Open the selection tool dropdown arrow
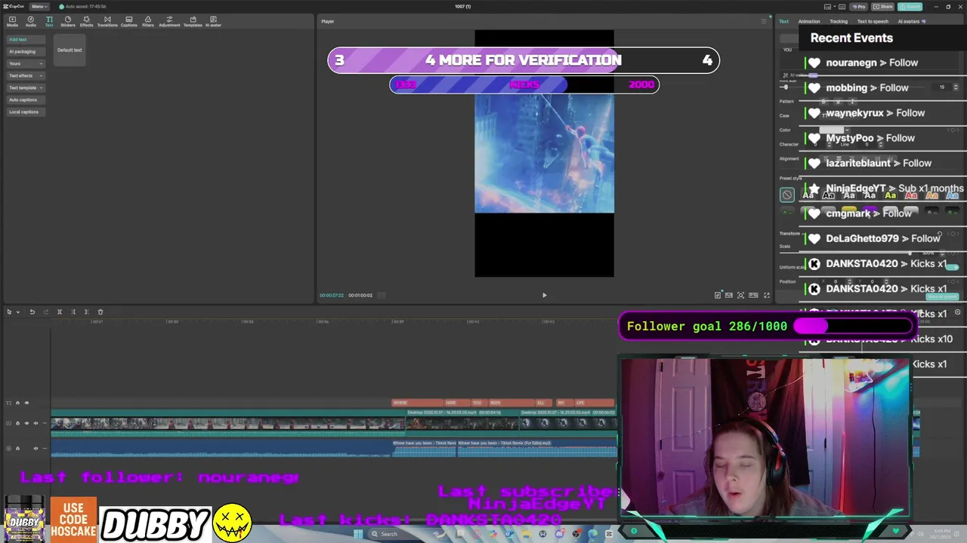This screenshot has height=543, width=967. tap(17, 312)
